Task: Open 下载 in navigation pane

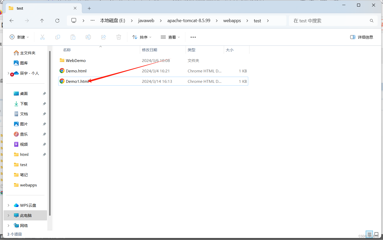Action: pyautogui.click(x=24, y=104)
